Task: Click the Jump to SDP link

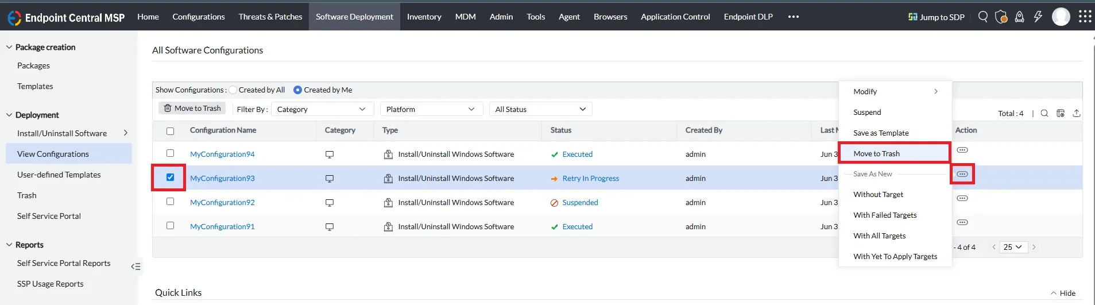Action: (936, 17)
